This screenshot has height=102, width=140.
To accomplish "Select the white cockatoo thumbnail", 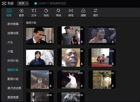I will coord(71,79).
